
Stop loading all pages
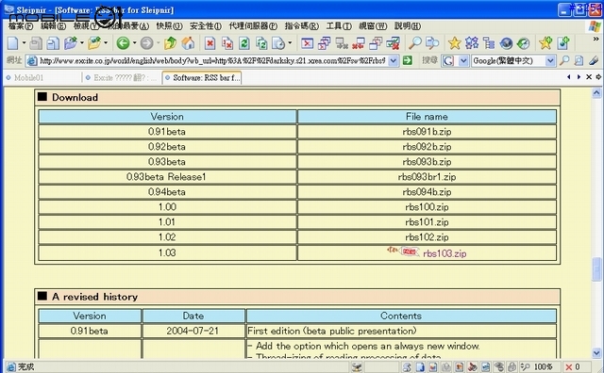pyautogui.click(x=227, y=43)
